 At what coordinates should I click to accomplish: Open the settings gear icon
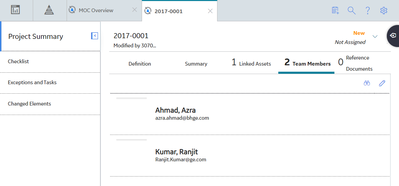(383, 10)
